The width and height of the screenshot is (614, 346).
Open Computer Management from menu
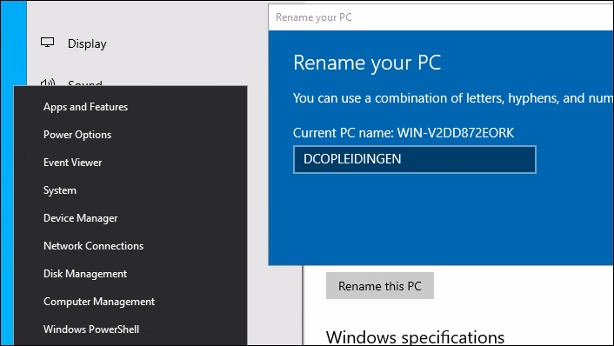click(130, 302)
